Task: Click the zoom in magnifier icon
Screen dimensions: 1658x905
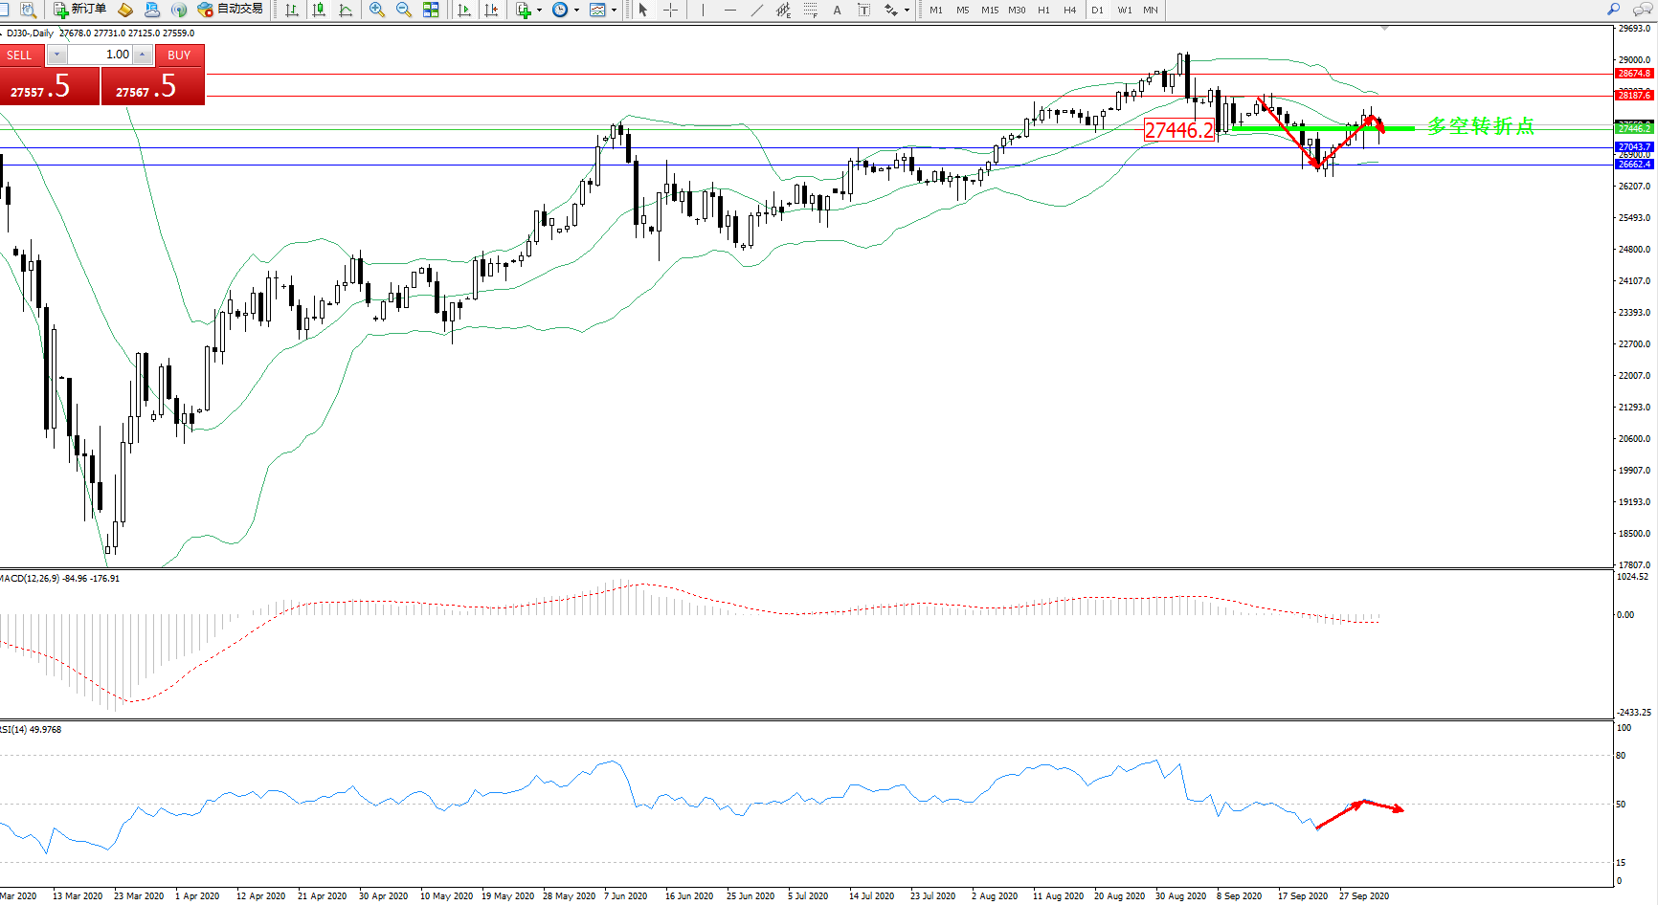Action: (377, 10)
